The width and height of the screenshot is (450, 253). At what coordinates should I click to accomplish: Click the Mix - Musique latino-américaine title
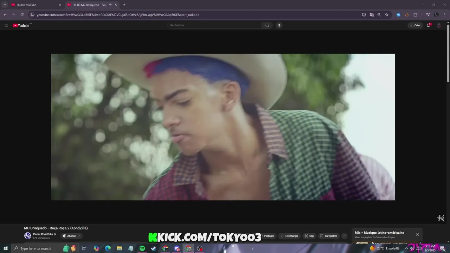[379, 233]
